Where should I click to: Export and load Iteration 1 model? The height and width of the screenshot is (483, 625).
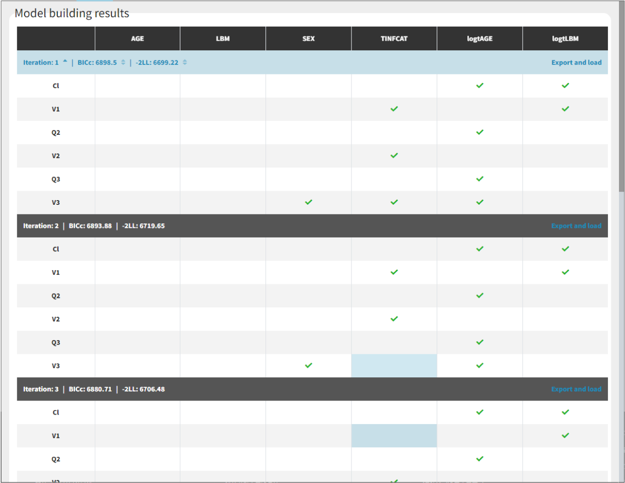[576, 62]
